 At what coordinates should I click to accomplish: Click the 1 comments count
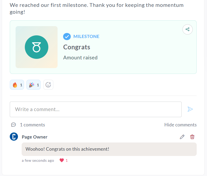(32, 125)
